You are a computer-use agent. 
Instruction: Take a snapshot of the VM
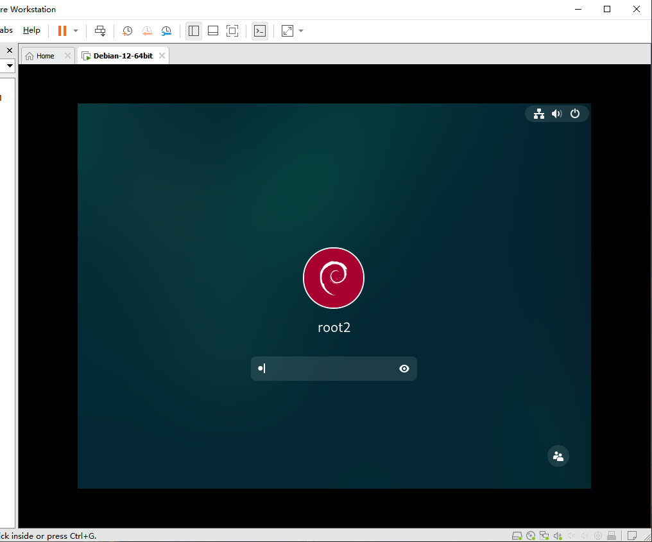coord(127,31)
